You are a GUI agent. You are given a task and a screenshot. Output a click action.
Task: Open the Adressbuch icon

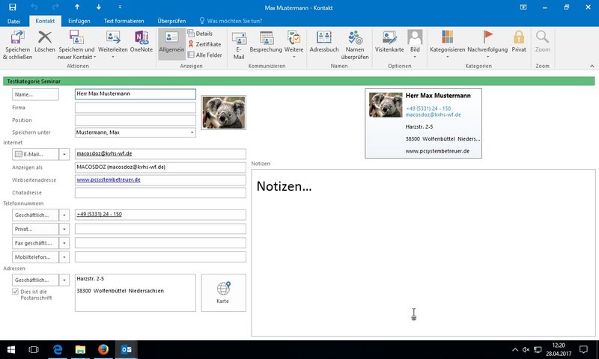(x=323, y=37)
